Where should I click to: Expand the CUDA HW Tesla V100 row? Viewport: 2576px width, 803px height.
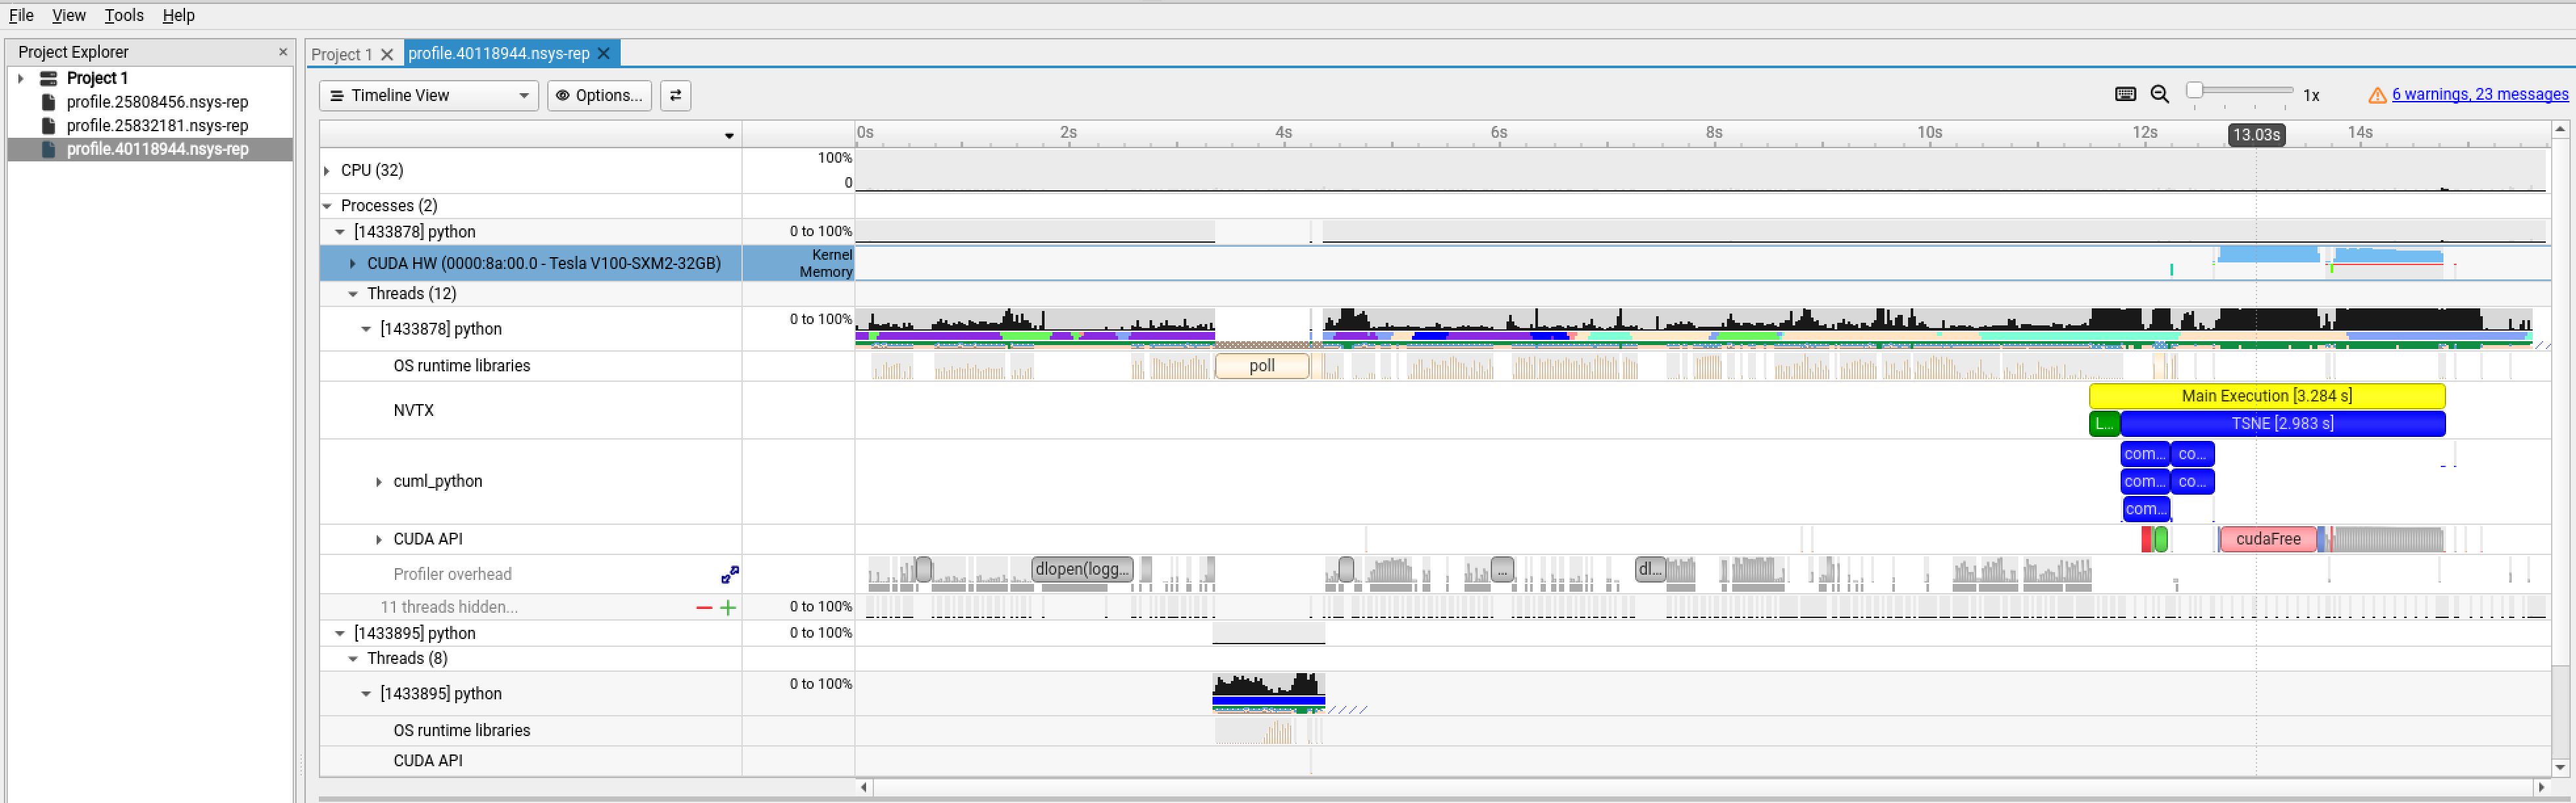click(x=352, y=264)
